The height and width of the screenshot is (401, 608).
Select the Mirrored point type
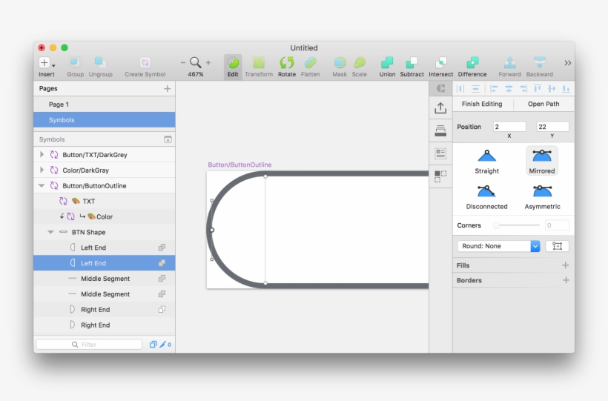coord(542,162)
